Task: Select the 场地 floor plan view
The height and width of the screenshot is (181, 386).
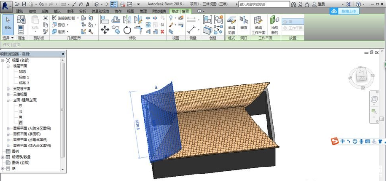Action: tap(22, 72)
